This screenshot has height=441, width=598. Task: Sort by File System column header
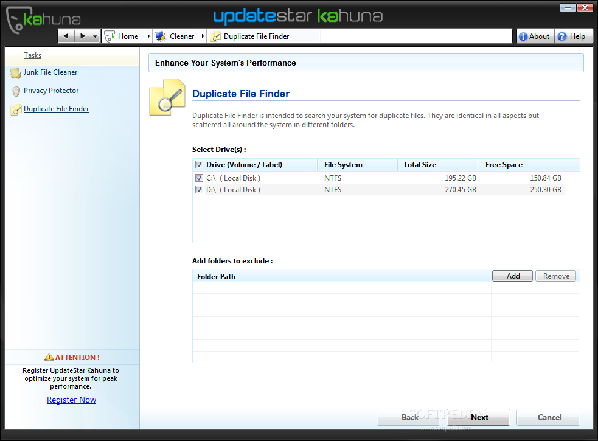click(x=343, y=164)
